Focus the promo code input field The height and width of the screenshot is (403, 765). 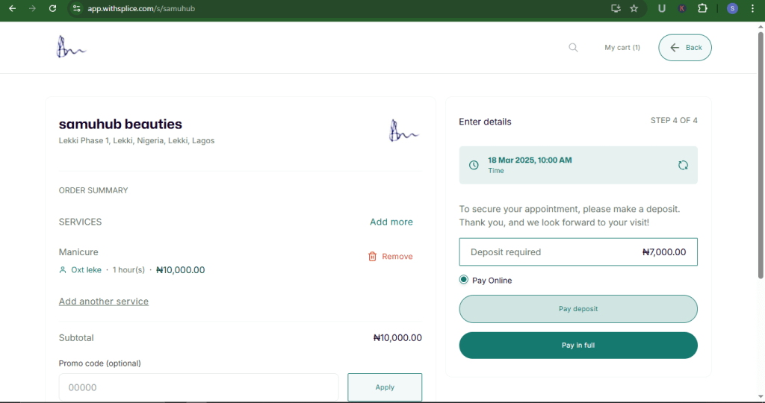point(199,387)
